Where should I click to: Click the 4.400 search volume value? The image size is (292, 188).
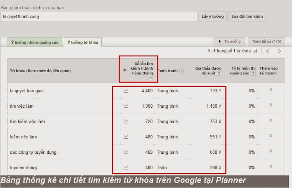[x=147, y=91]
